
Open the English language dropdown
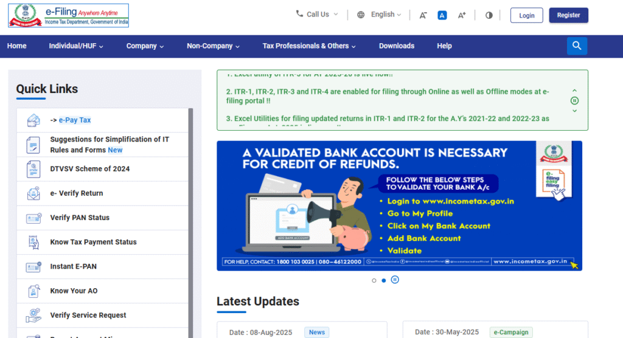tap(386, 15)
